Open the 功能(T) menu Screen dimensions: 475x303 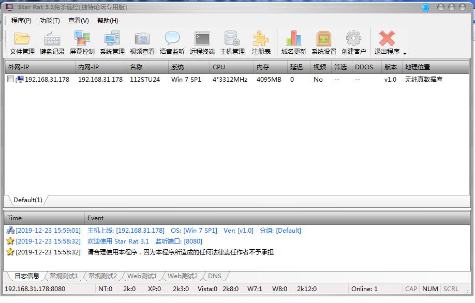click(x=50, y=21)
